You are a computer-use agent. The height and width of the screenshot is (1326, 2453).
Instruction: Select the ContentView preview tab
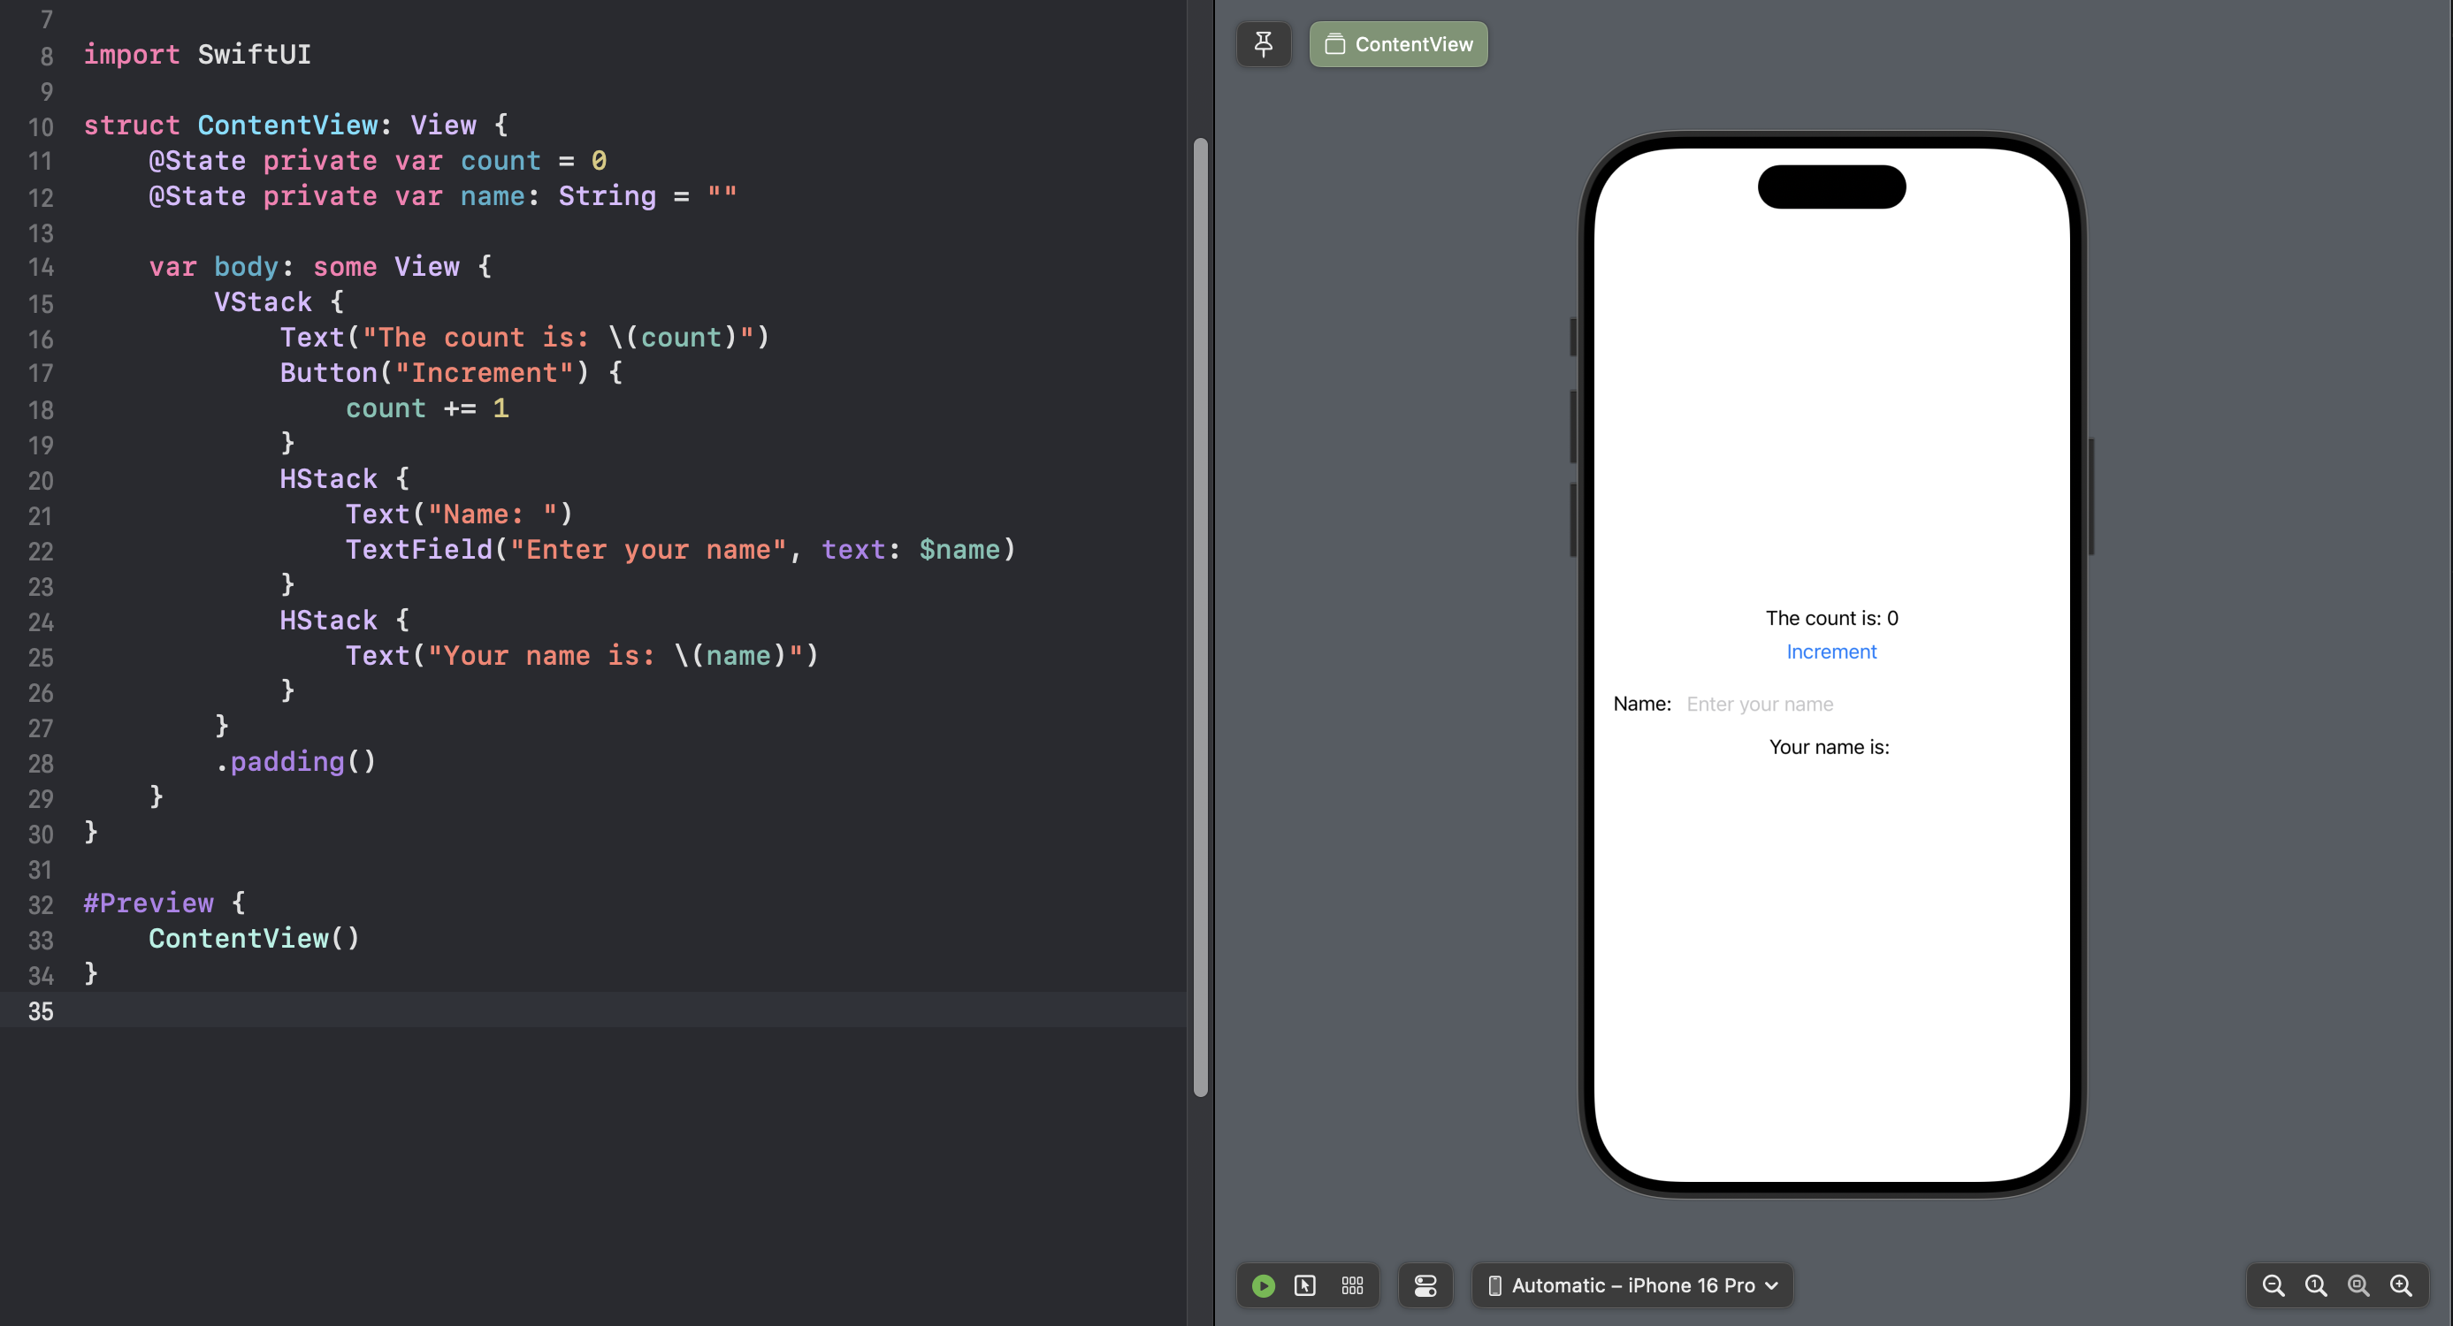[x=1398, y=44]
